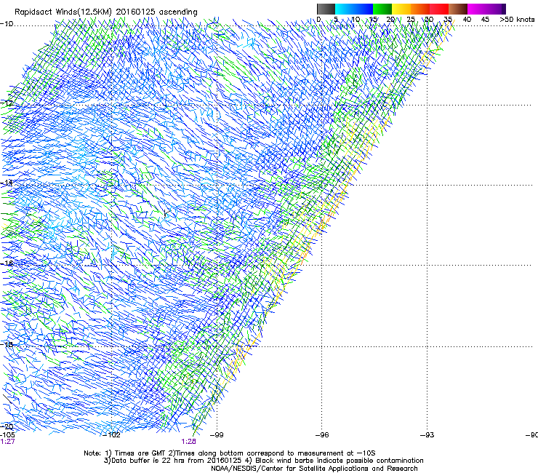Pick the brown 35-40 knots color segment
The height and width of the screenshot is (473, 538).
coord(458,9)
